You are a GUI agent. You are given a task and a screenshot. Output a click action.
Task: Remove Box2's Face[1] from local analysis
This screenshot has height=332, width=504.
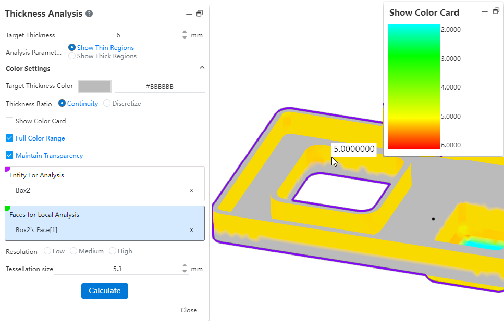point(192,230)
